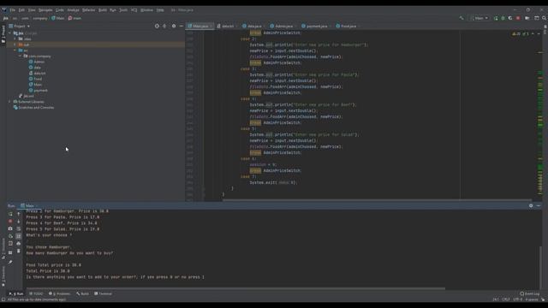Click the Pin Tab icon in Run panel
The image size is (548, 308).
10,262
